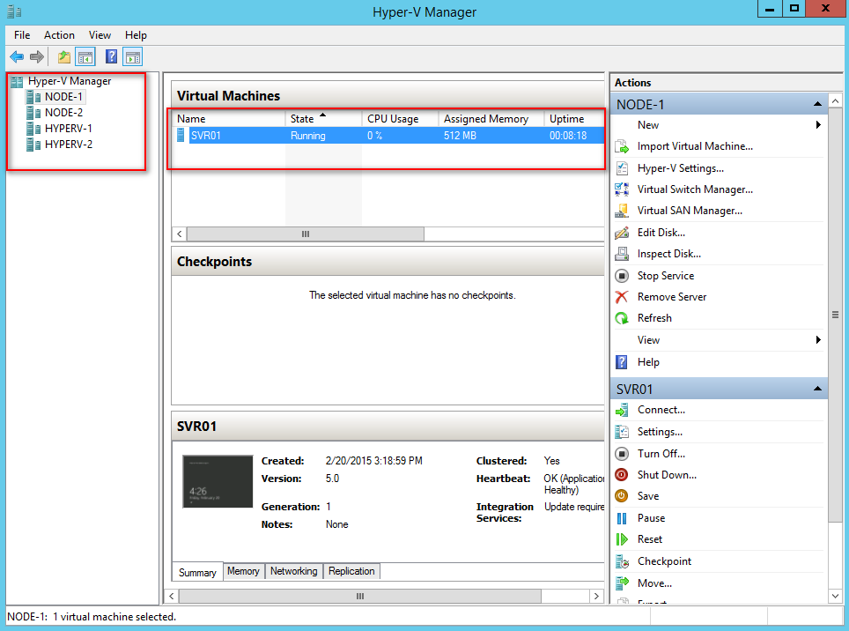The image size is (849, 631).
Task: Click the Up one level folder icon
Action: pyautogui.click(x=64, y=56)
